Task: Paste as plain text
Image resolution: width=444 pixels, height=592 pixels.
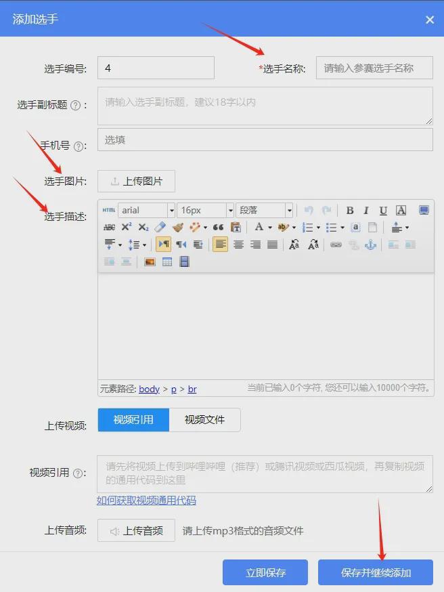Action: pos(236,228)
